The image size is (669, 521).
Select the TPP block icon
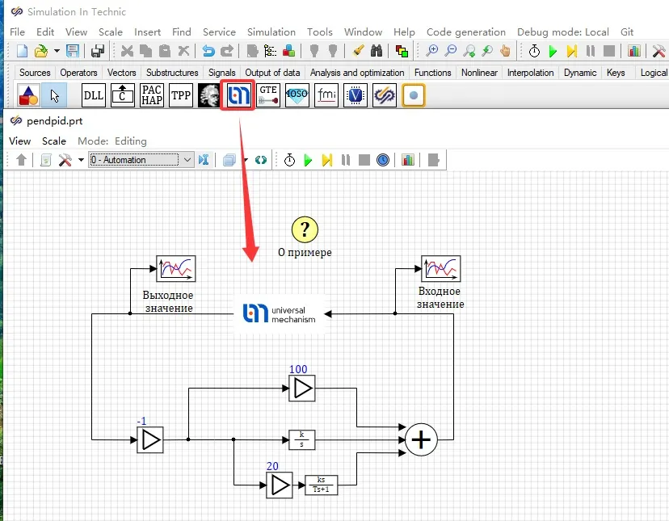click(x=181, y=95)
